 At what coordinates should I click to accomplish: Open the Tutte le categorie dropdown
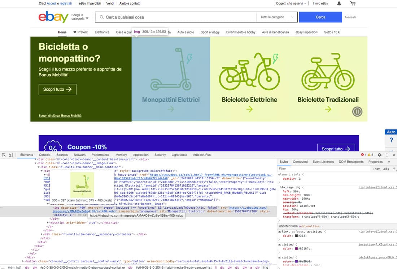pos(277,17)
